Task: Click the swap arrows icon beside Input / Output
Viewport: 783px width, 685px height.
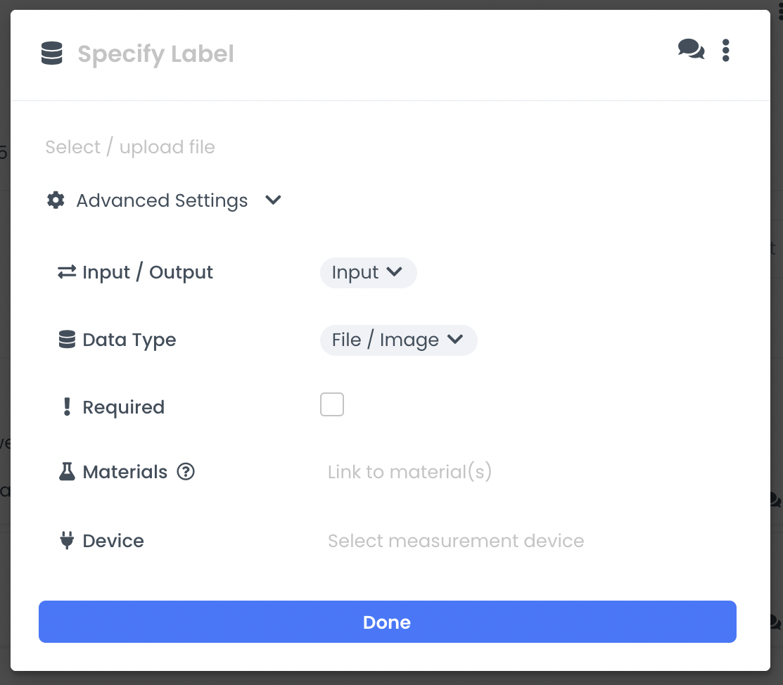Action: (x=65, y=271)
